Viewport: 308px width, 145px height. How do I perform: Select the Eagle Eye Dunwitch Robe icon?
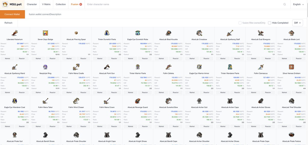(x=138, y=33)
